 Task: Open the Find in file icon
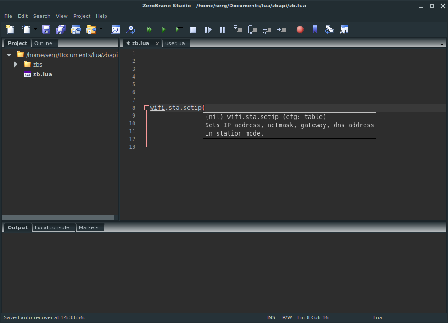click(x=115, y=29)
